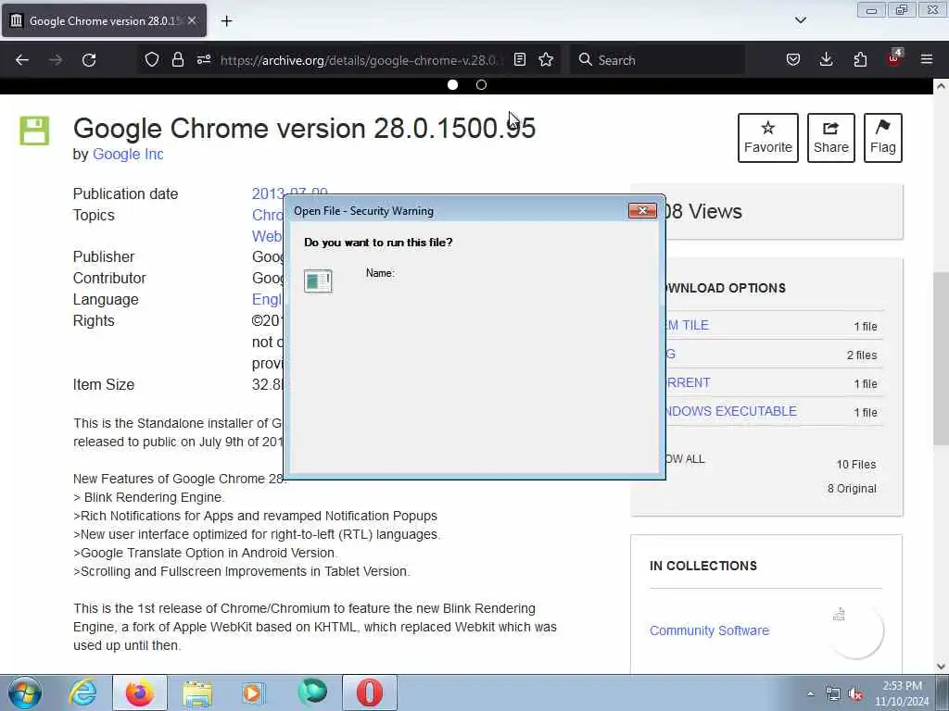Close the Security Warning dialog
This screenshot has width=949, height=711.
(643, 210)
